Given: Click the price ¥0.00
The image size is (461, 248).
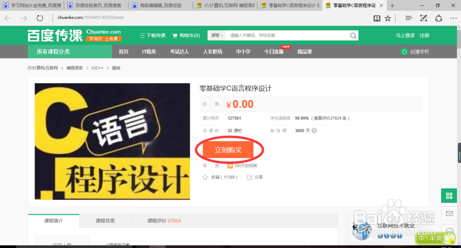Looking at the screenshot, I should click(240, 104).
